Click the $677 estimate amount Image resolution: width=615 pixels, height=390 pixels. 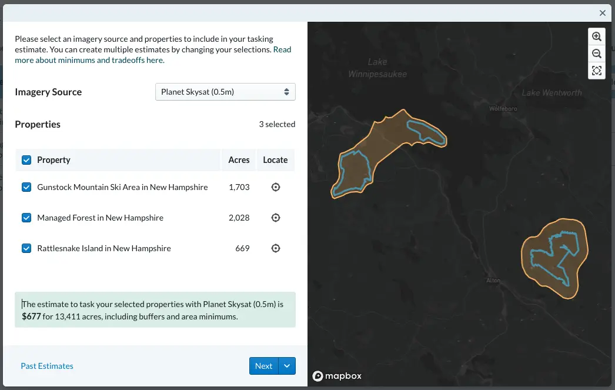tap(31, 316)
